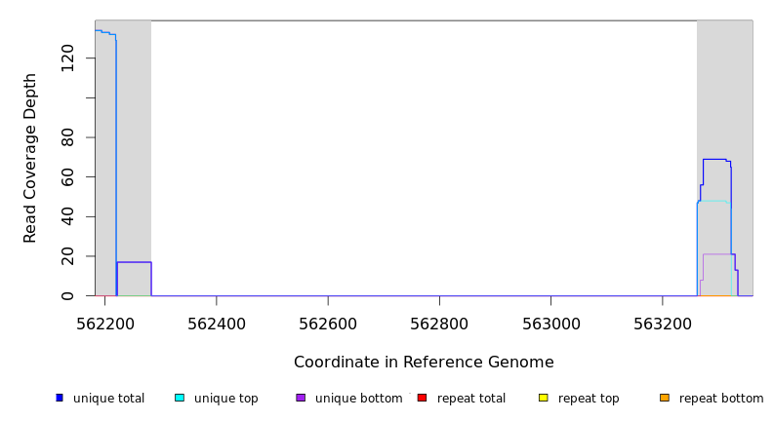This screenshot has width=773, height=421.
Task: Click the 'Coordinate in Reference Genome' axis title
Action: (424, 363)
